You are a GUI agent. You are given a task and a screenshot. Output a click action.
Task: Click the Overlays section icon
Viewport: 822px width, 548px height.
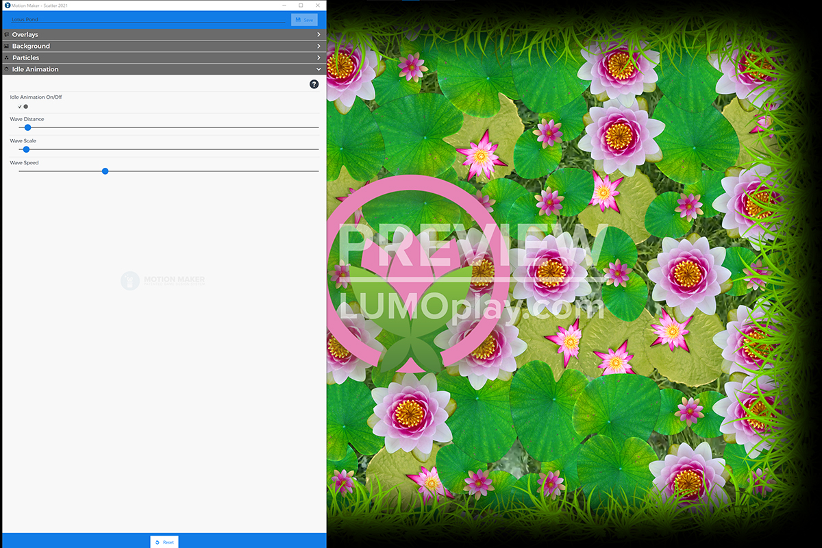(6, 34)
